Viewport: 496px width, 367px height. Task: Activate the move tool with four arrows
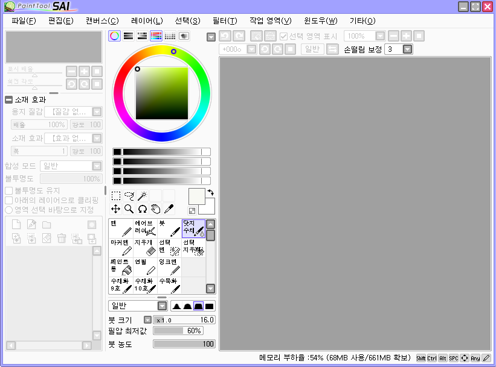(x=115, y=209)
